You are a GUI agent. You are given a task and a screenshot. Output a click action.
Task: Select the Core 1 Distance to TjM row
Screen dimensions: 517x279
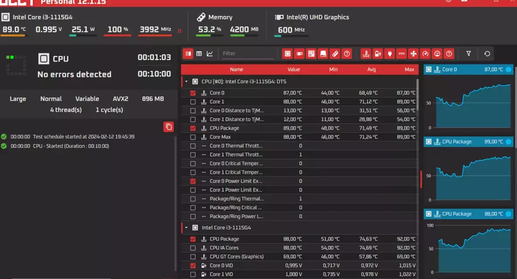pos(299,119)
